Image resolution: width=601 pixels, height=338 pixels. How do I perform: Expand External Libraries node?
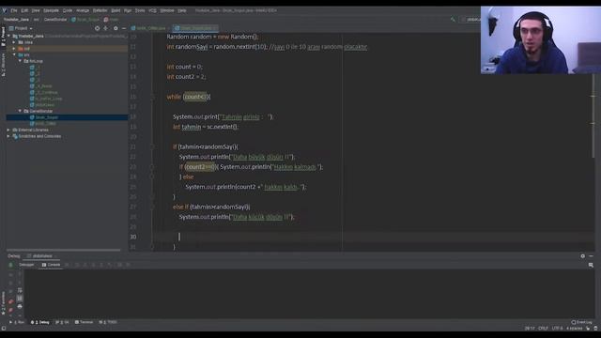[8, 130]
